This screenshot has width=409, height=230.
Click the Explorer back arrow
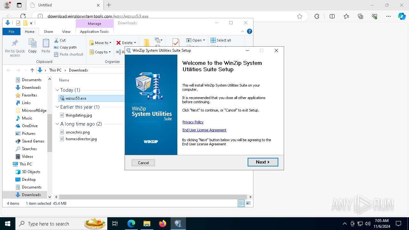pos(9,70)
